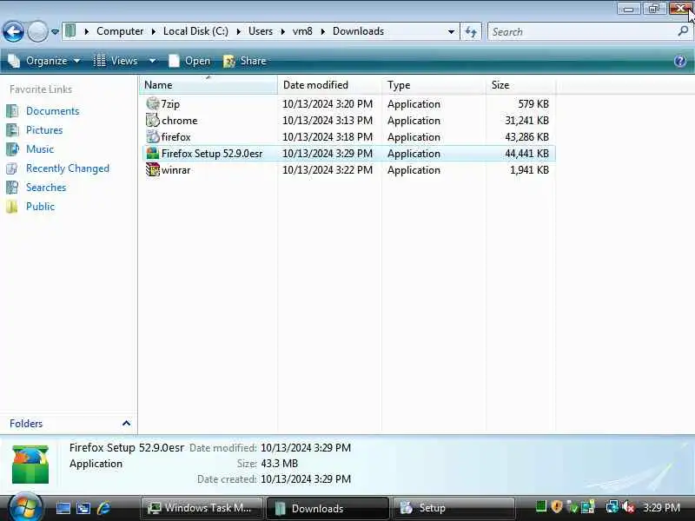Launch Internet Explorer from quick launch
This screenshot has width=695, height=521.
pos(103,508)
